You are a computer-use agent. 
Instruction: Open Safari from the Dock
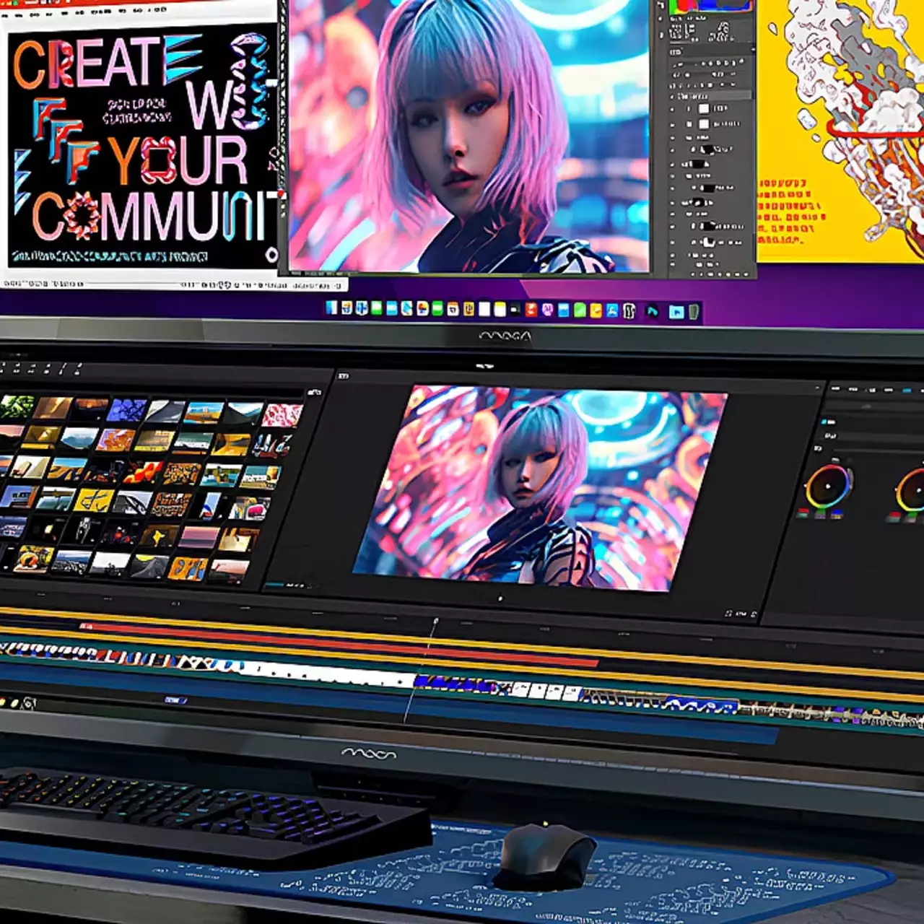point(406,312)
